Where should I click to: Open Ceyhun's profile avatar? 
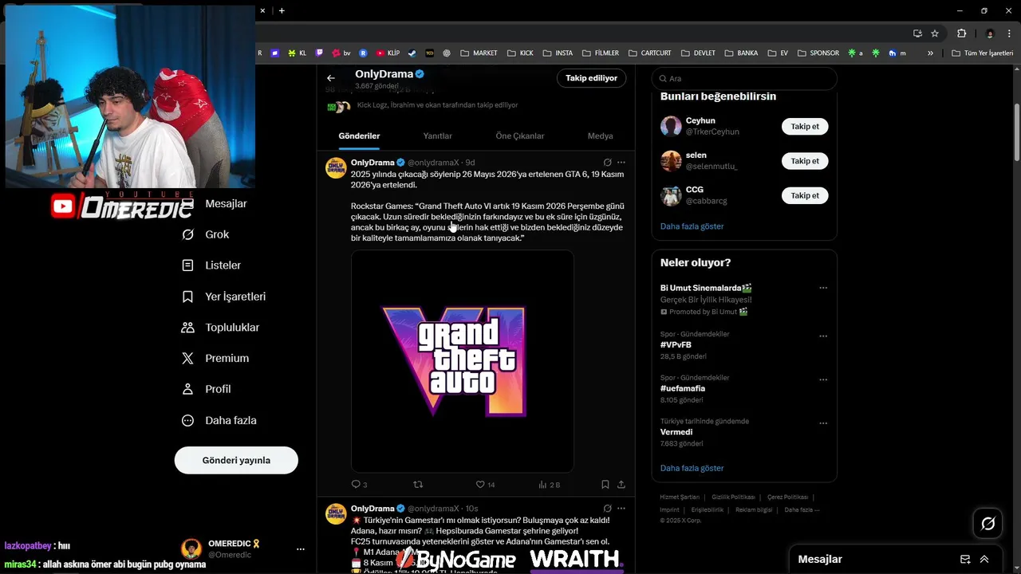coord(671,126)
